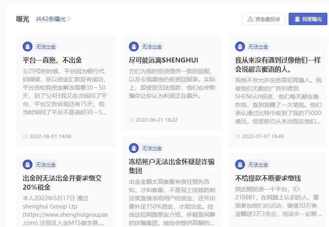Click the 资金盘投诉 button
The height and width of the screenshot is (227, 329).
[264, 19]
